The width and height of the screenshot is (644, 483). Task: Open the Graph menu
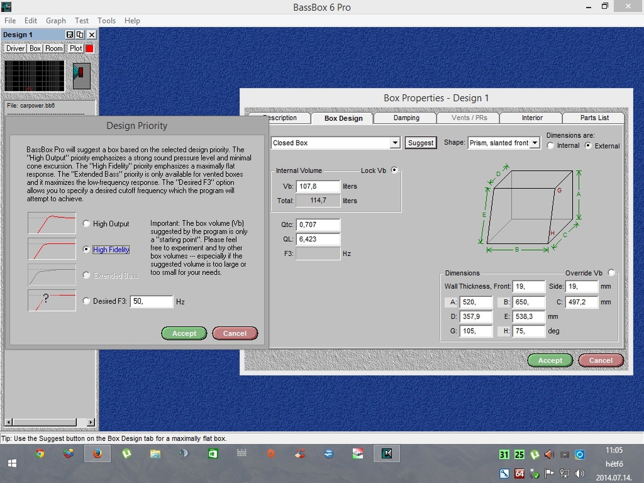[56, 21]
